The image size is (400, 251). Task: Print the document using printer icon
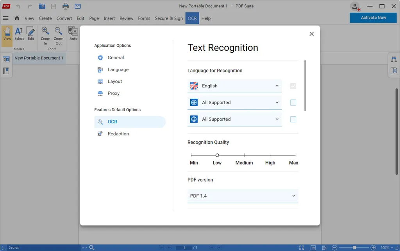point(66,6)
